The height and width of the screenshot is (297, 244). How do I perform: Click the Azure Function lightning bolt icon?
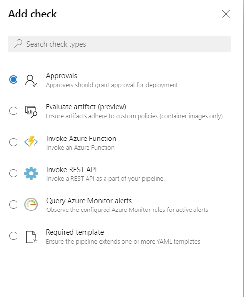(x=31, y=142)
